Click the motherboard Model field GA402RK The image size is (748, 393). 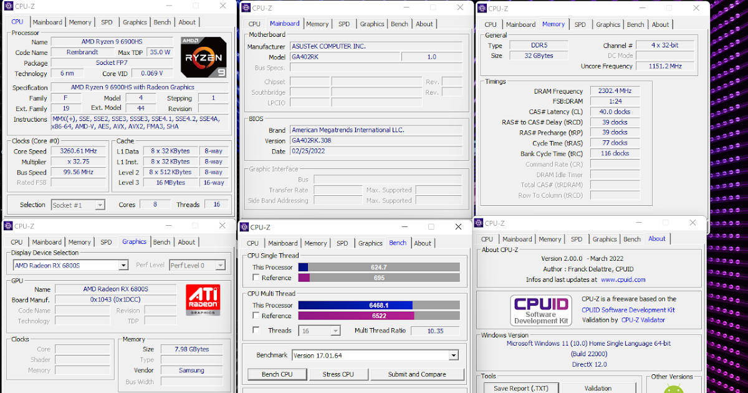343,57
